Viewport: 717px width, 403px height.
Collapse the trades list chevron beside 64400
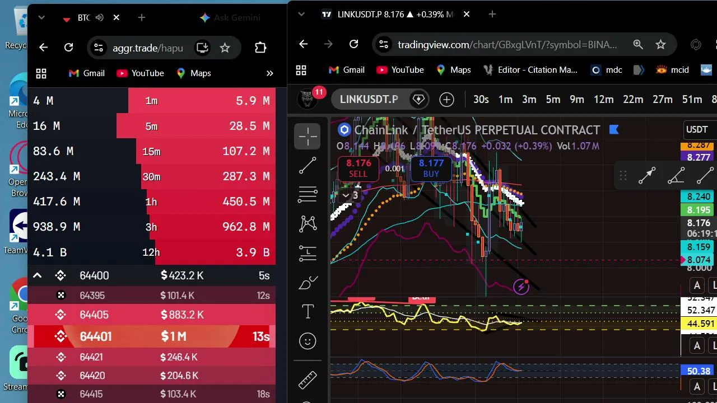37,275
